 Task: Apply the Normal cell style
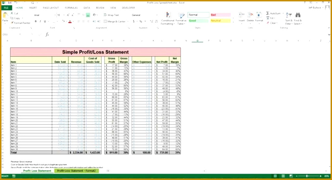click(198, 15)
